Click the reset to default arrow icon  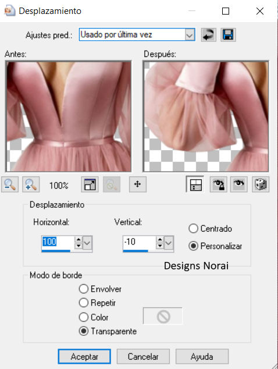[209, 35]
